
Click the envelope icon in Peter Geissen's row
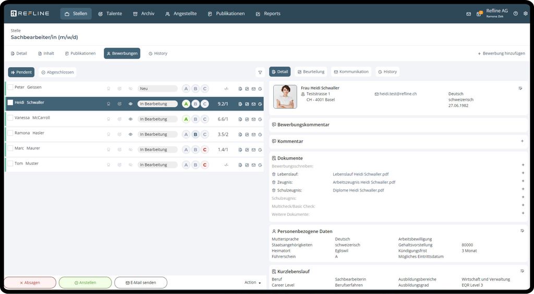[253, 89]
